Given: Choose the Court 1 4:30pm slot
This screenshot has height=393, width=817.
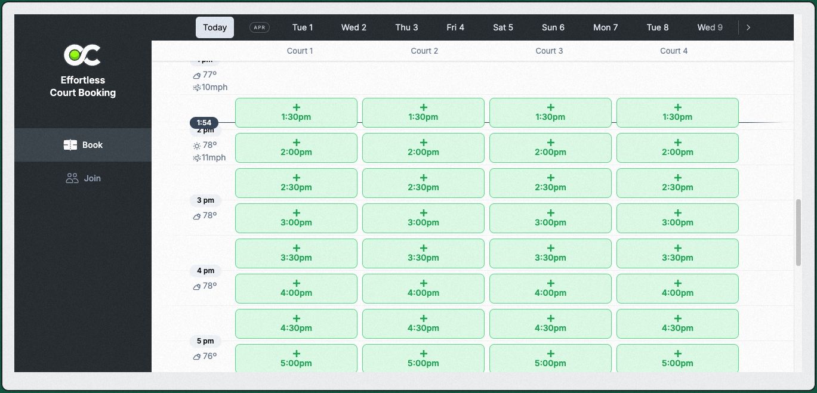Looking at the screenshot, I should 296,324.
